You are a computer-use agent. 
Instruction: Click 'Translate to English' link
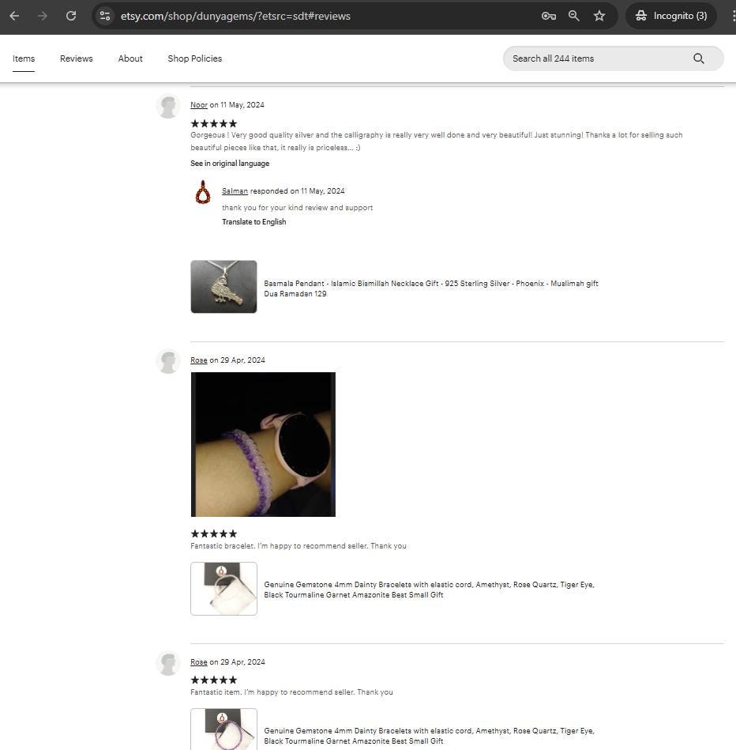(x=253, y=221)
